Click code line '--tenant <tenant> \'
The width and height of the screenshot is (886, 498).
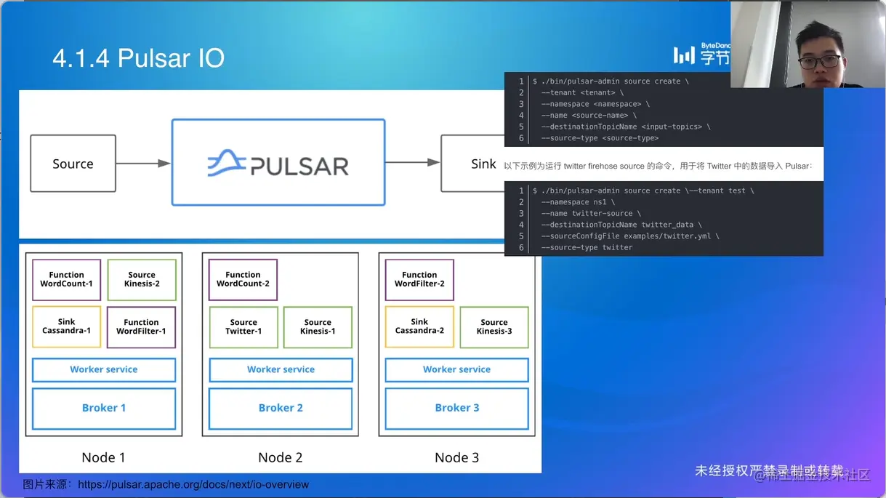coord(582,93)
